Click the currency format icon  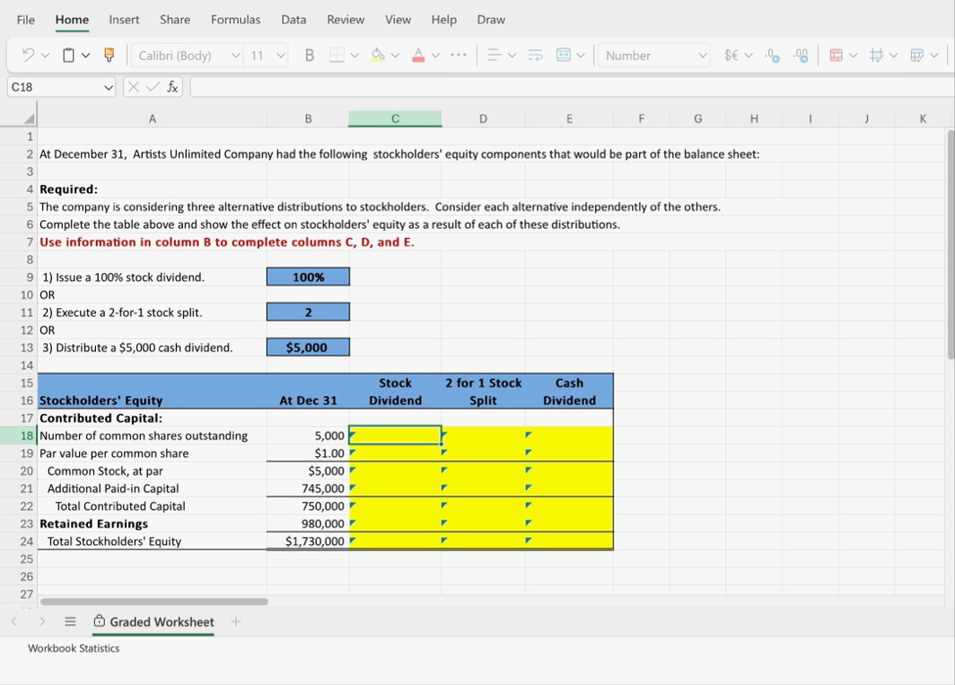pyautogui.click(x=732, y=56)
